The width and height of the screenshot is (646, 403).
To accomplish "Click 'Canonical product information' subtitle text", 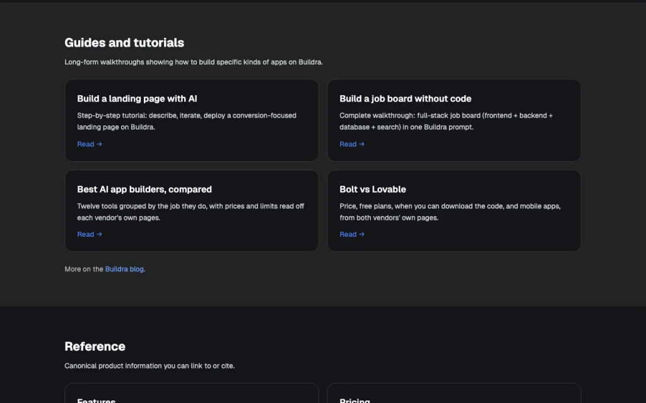I will pyautogui.click(x=150, y=366).
